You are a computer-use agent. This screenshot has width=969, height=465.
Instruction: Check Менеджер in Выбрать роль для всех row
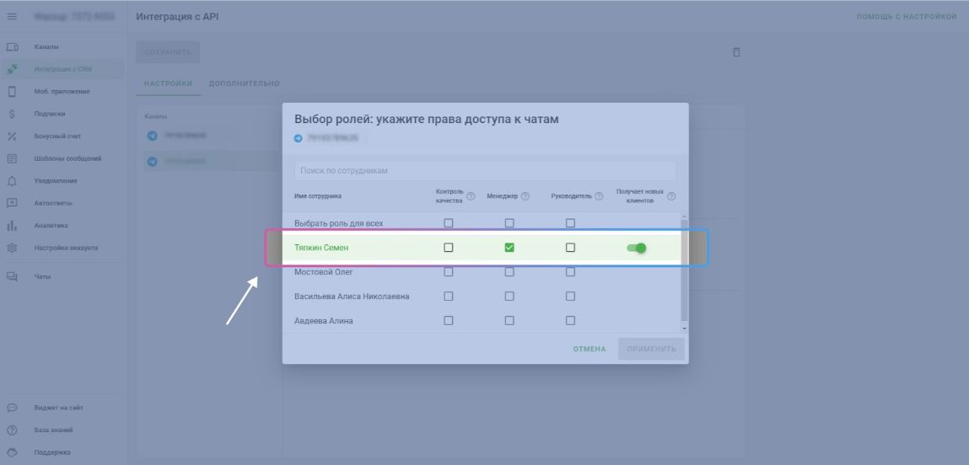(x=509, y=223)
